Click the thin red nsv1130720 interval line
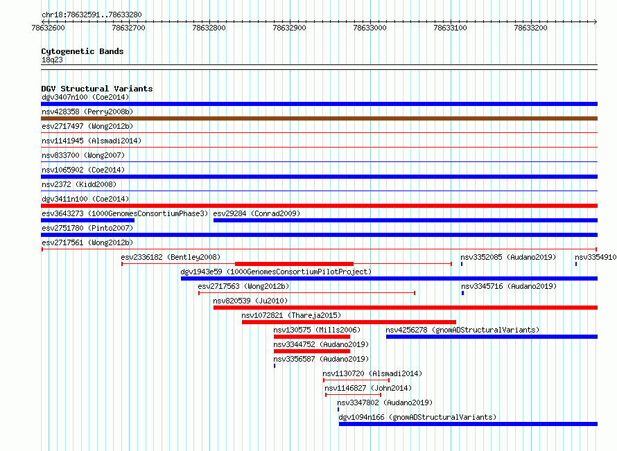The height and width of the screenshot is (451, 617). 356,380
